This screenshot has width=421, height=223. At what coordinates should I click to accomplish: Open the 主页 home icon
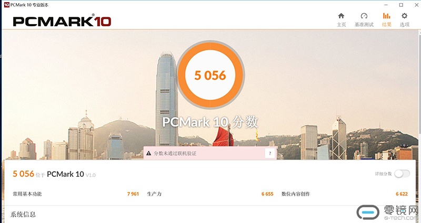[x=341, y=16]
